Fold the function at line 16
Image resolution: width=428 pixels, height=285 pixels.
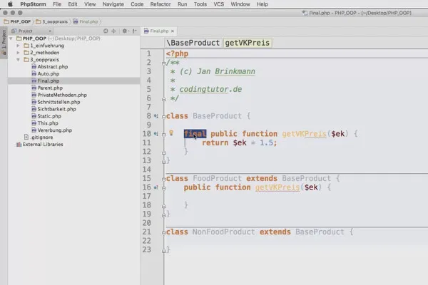pos(164,188)
